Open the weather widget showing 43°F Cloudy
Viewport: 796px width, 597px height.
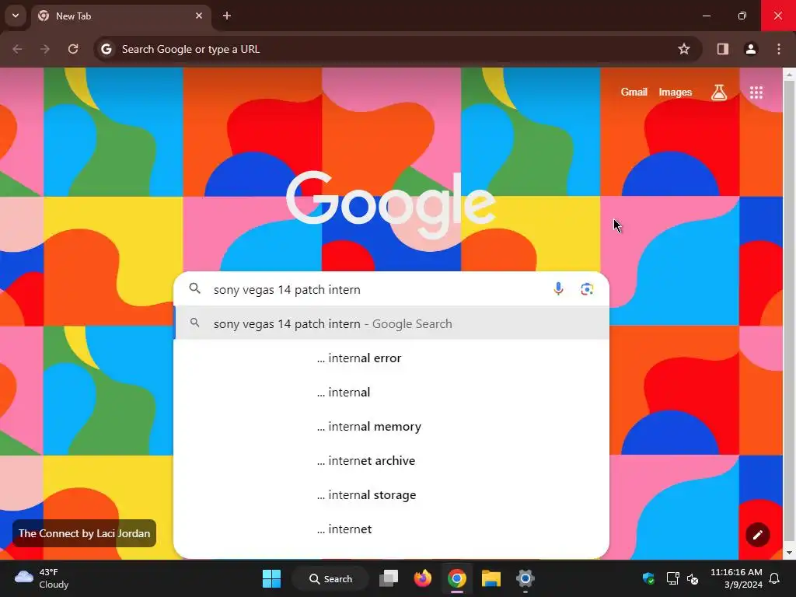pos(42,578)
